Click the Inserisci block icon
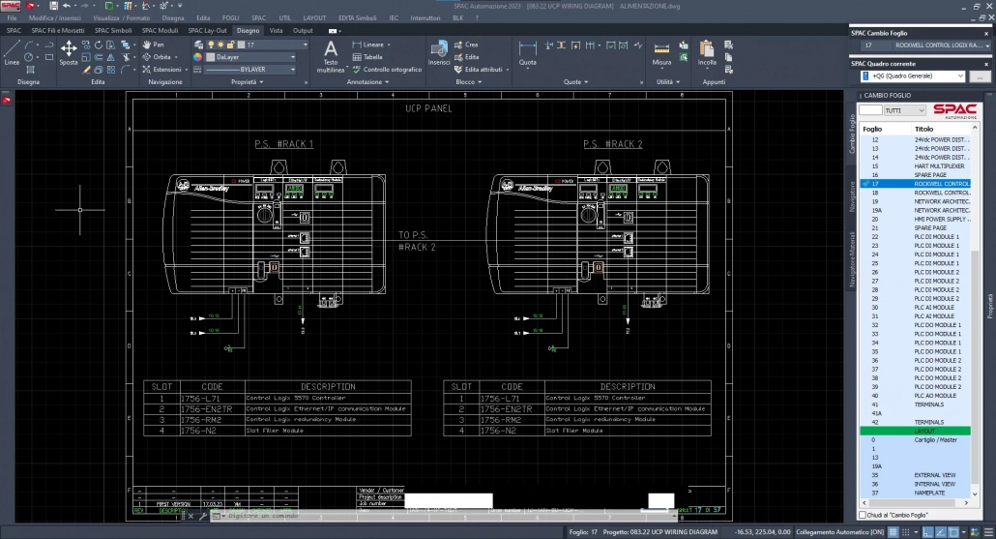The width and height of the screenshot is (996, 539). coord(439,52)
